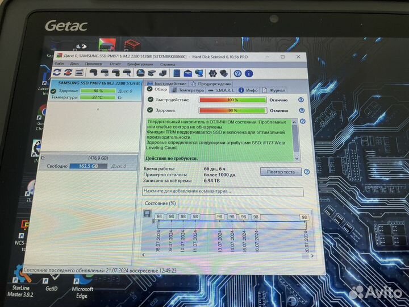Click the blue refresh arrows toolbar icon
The image size is (409, 307).
pos(57,72)
